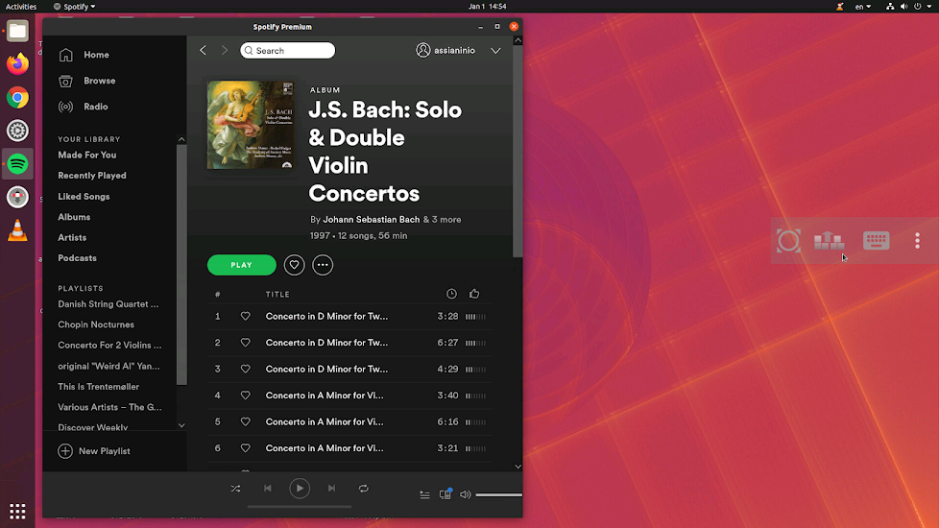Like track 2 with its heart

[x=245, y=343]
